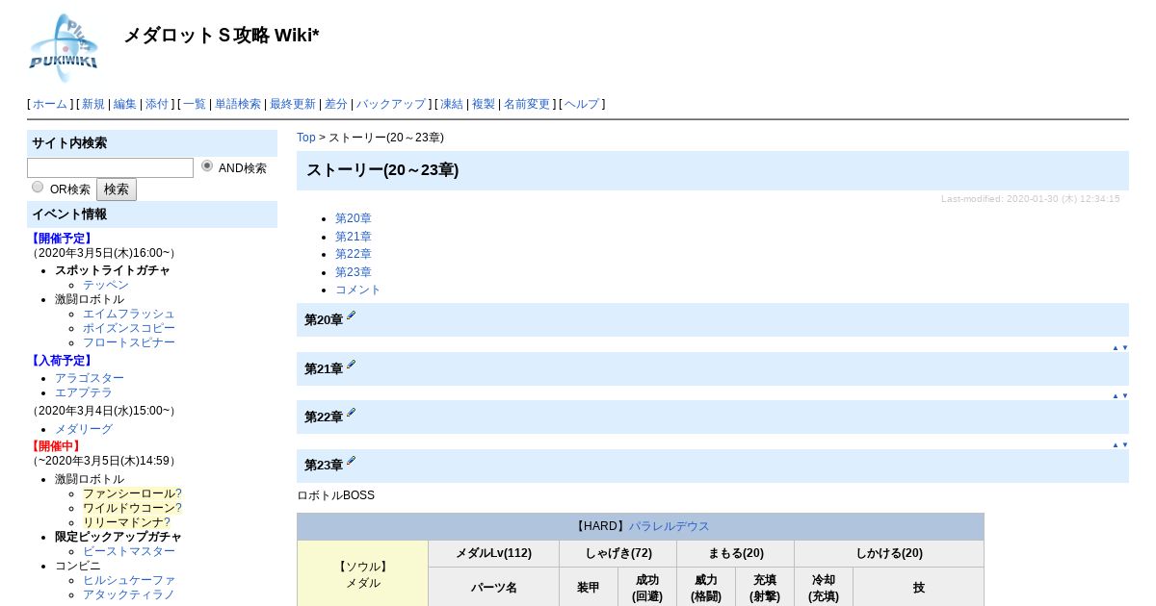Click the Last-modified timestamp text
1156x606 pixels.
pos(1030,198)
